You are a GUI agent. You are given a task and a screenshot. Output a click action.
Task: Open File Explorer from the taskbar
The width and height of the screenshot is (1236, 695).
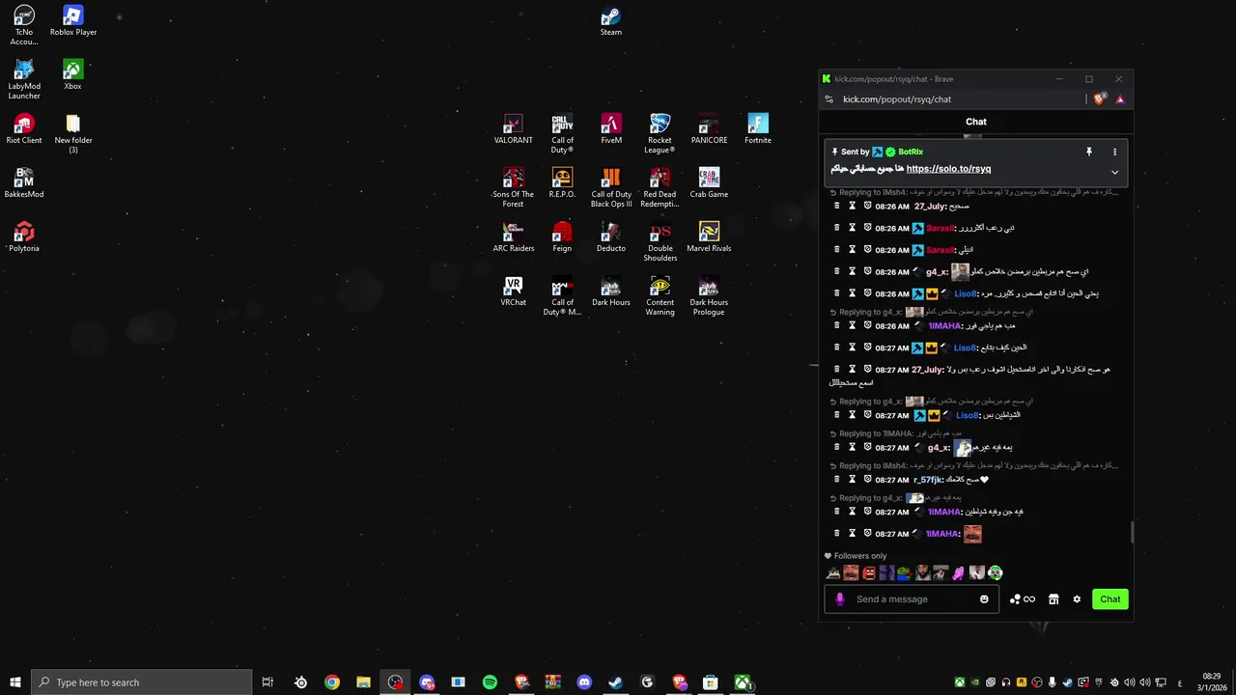363,682
